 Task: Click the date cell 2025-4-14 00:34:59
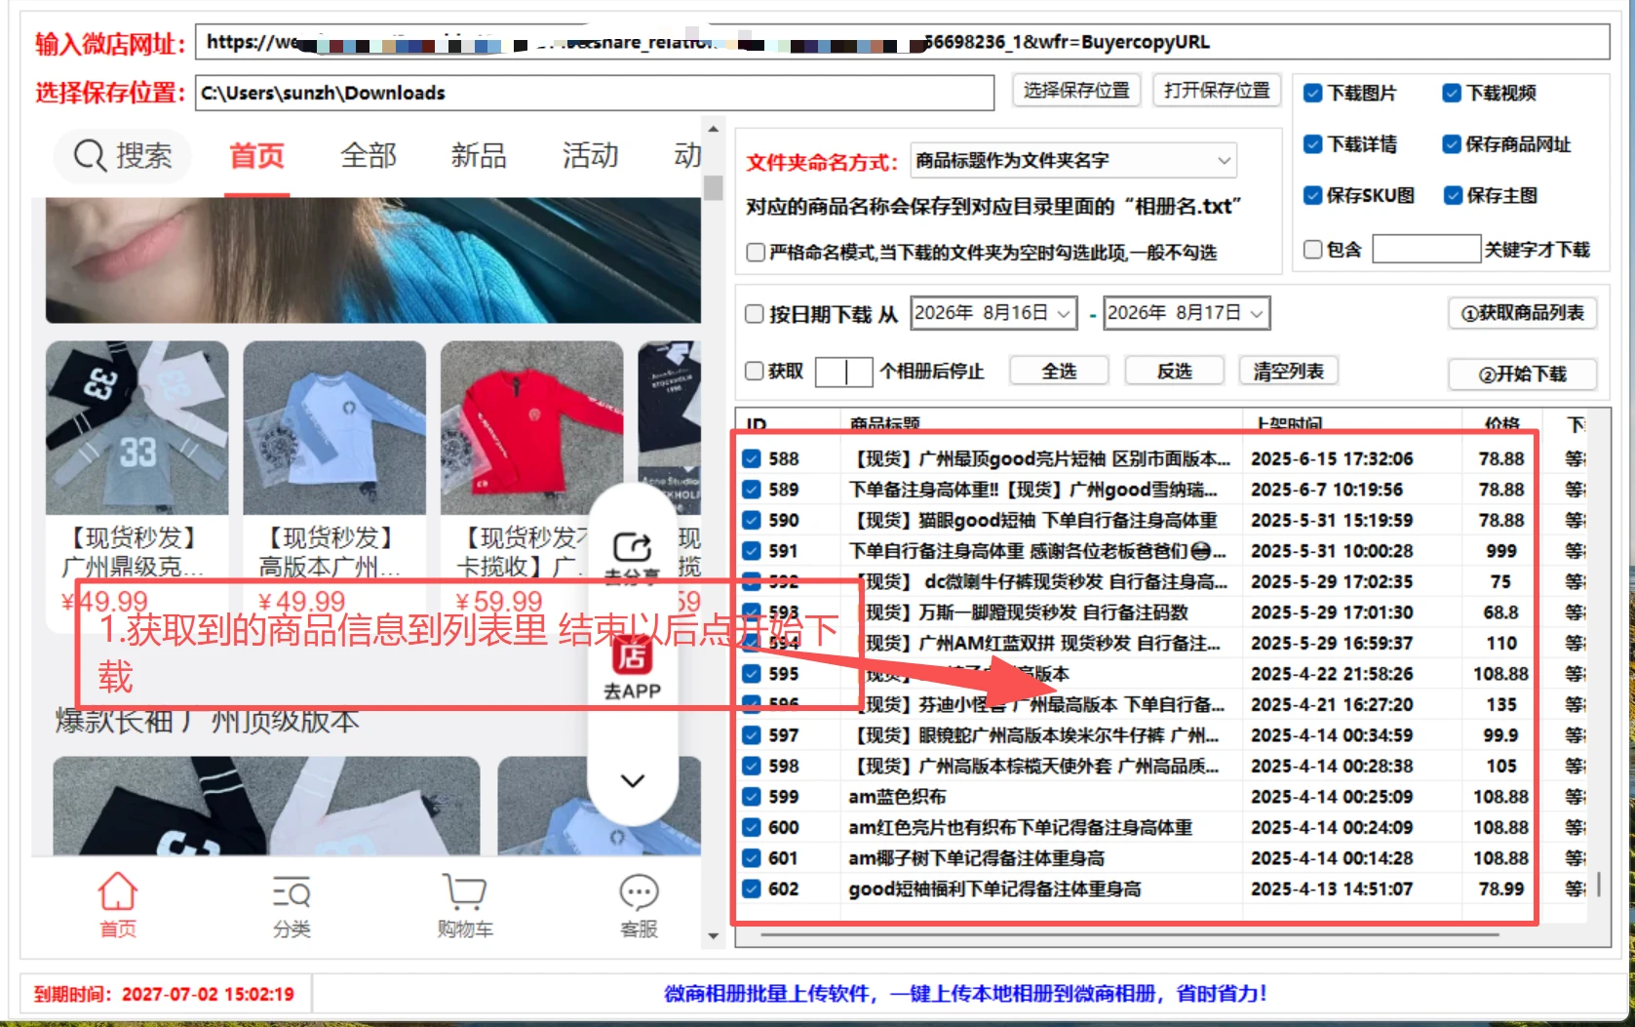pyautogui.click(x=1332, y=735)
